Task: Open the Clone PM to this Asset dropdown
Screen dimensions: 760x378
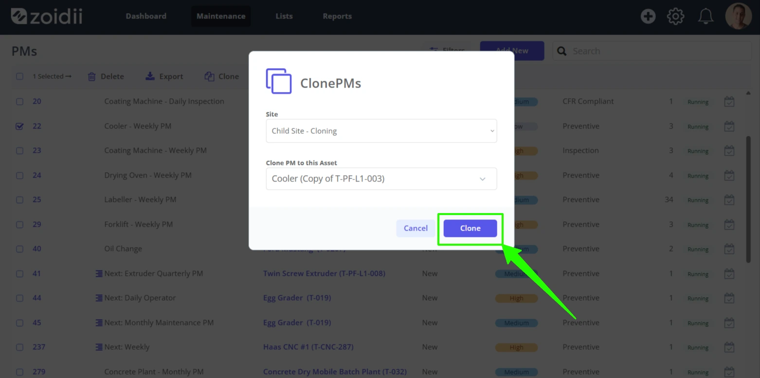Action: point(381,179)
